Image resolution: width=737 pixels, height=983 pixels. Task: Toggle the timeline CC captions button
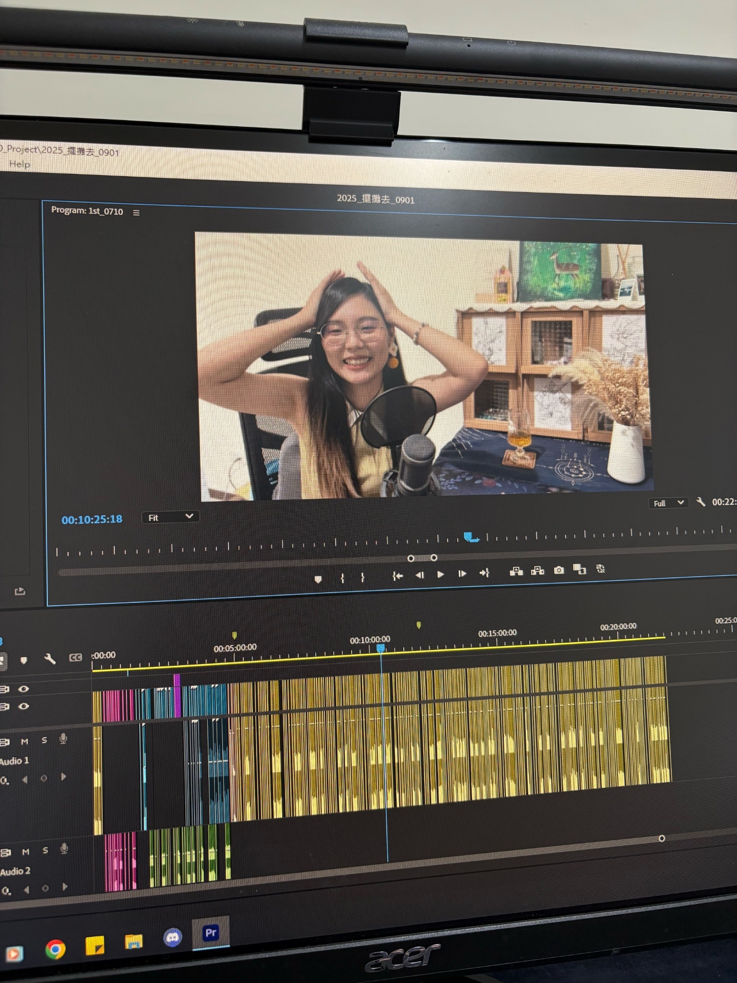[75, 658]
